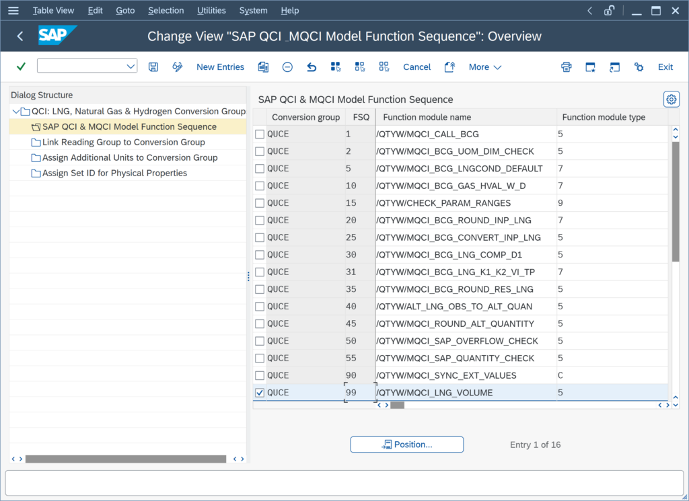
Task: Click the Print icon
Action: coord(567,67)
